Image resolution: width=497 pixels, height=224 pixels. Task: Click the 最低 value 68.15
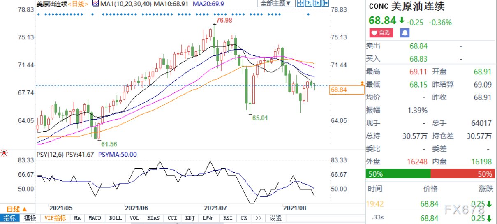pos(418,84)
